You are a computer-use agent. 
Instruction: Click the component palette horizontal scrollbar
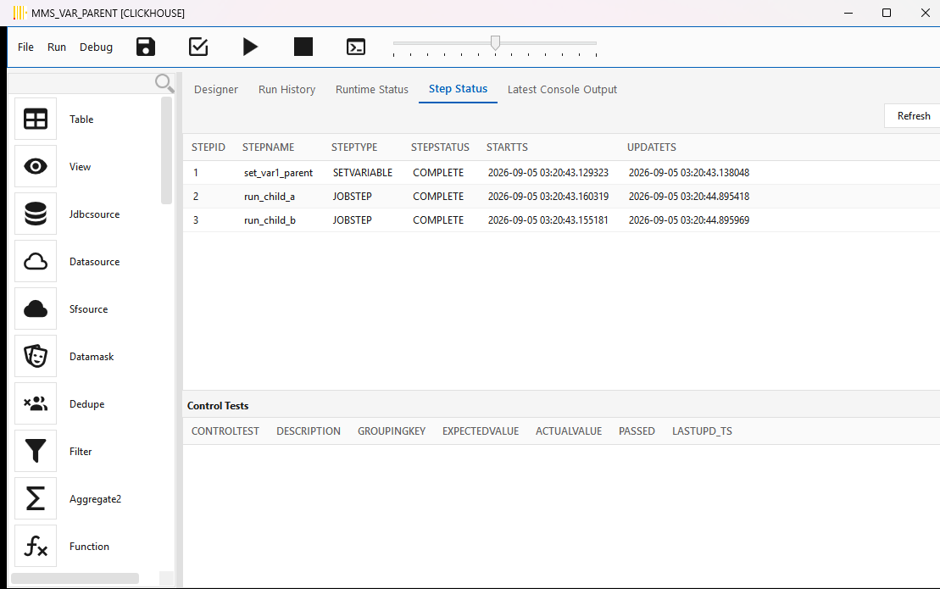(x=75, y=578)
